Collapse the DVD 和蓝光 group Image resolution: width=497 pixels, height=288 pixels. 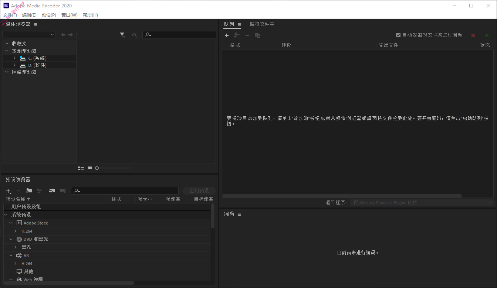coord(11,239)
